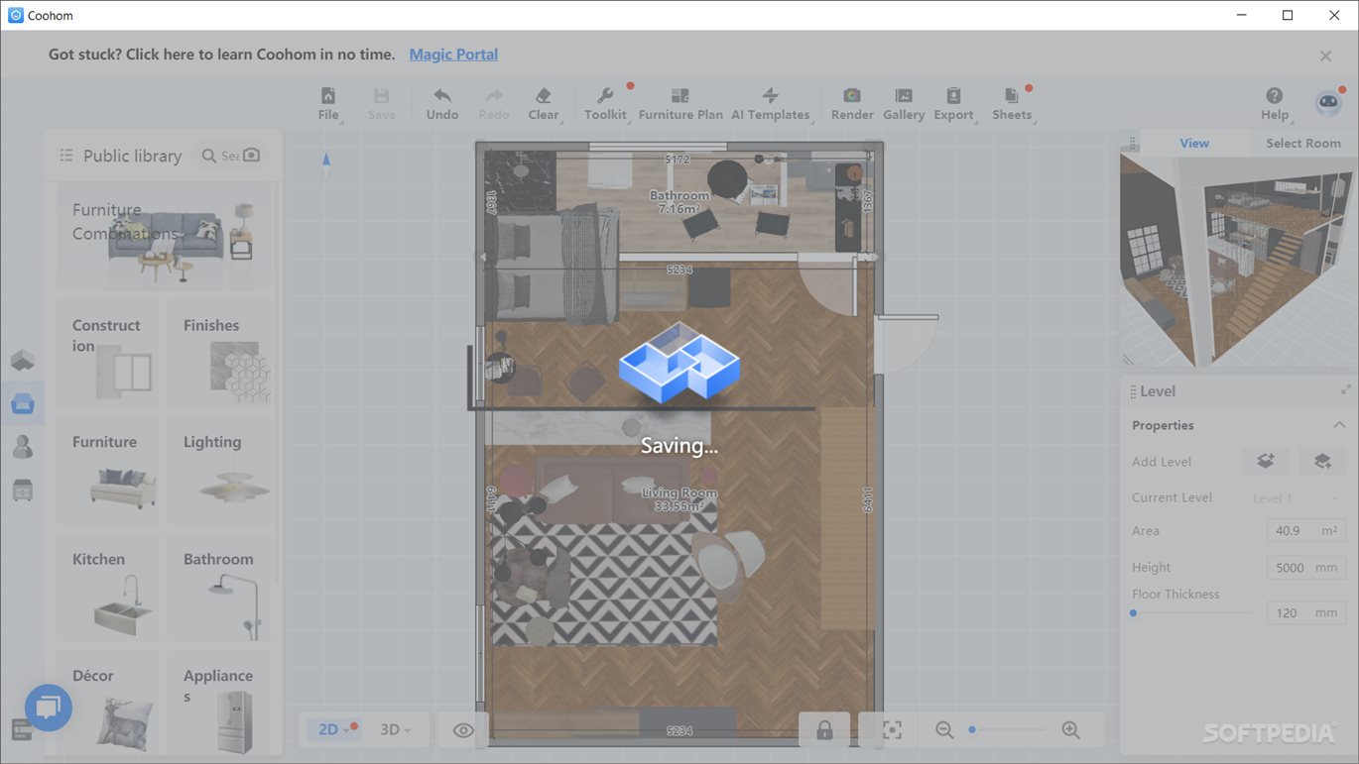This screenshot has height=764, width=1359.
Task: Edit the Floor Thickness 120 field
Action: [1305, 612]
